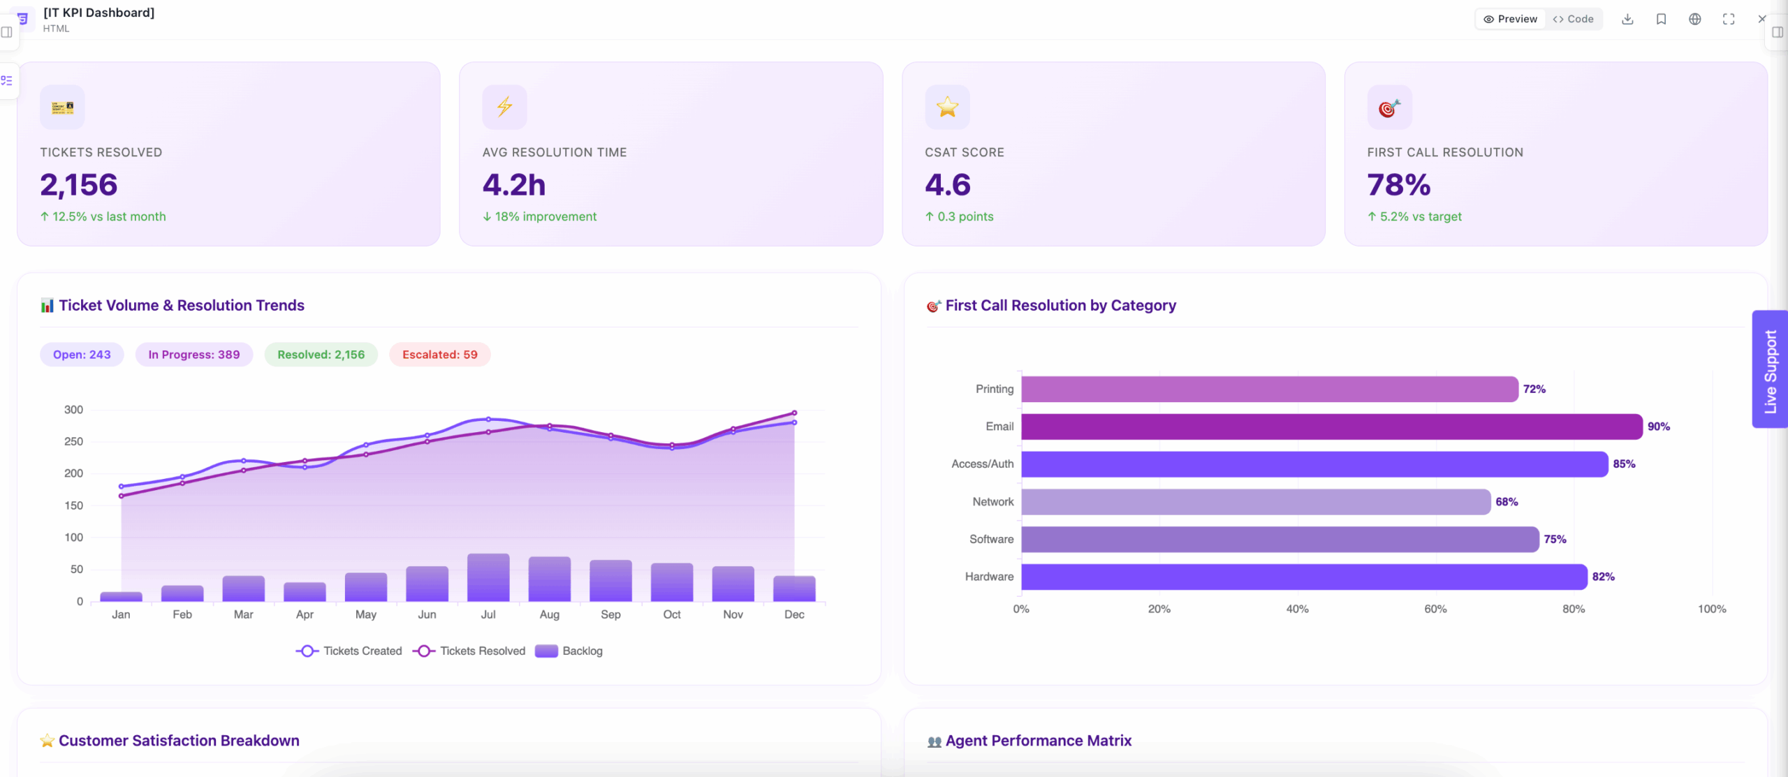Screen dimensions: 1788x777
Task: Click the download icon in top toolbar
Action: tap(1627, 19)
